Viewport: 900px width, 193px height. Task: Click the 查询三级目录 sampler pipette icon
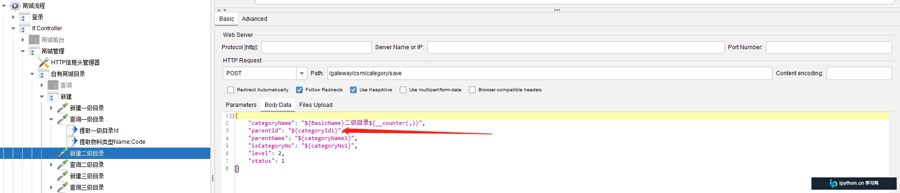coord(63,187)
